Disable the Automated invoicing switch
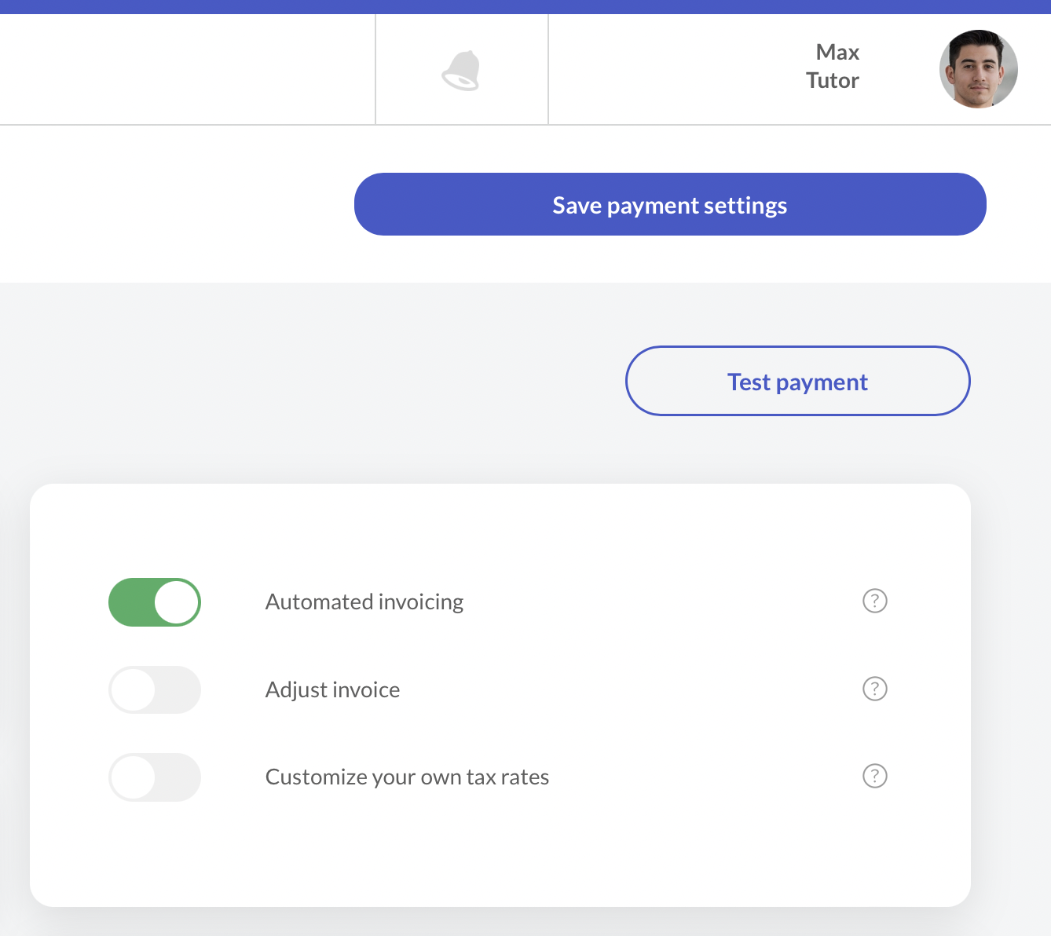Screen dimensions: 1051x936 (x=155, y=602)
